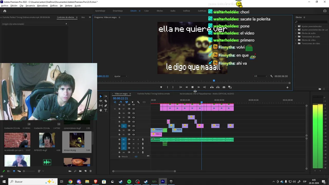Toggle A4 track targeting

[124, 152]
